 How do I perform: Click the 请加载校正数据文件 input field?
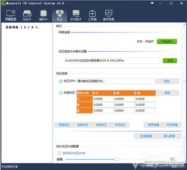coord(116,81)
